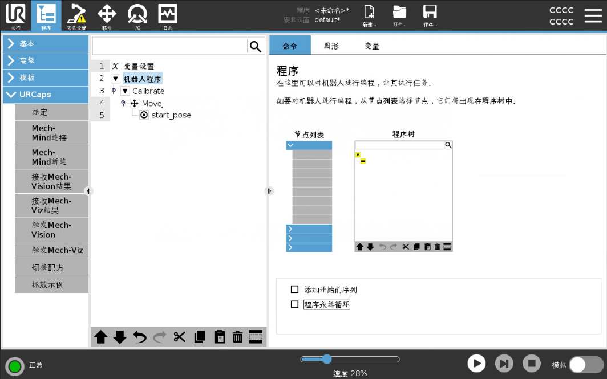Insert the 抓放示例 node

(51, 284)
